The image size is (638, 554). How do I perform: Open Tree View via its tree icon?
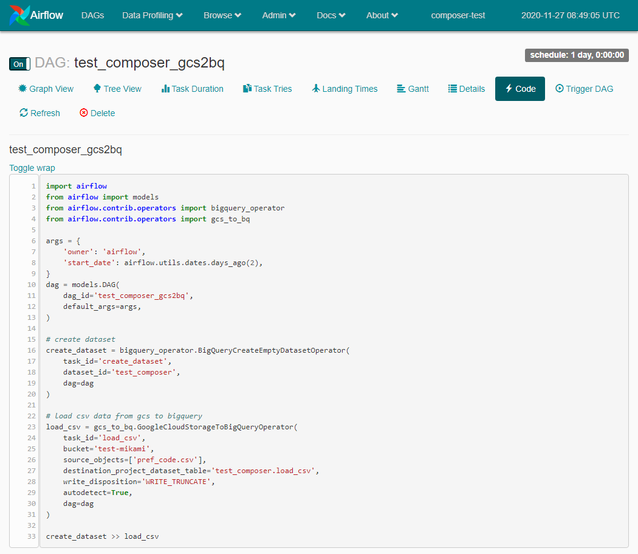97,89
